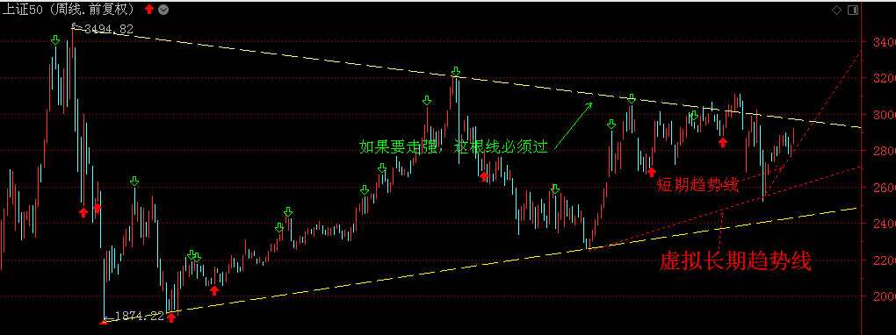This screenshot has height=335, width=896.
Task: Click the red up arrow right of the 1874.22 label
Action: point(171,317)
